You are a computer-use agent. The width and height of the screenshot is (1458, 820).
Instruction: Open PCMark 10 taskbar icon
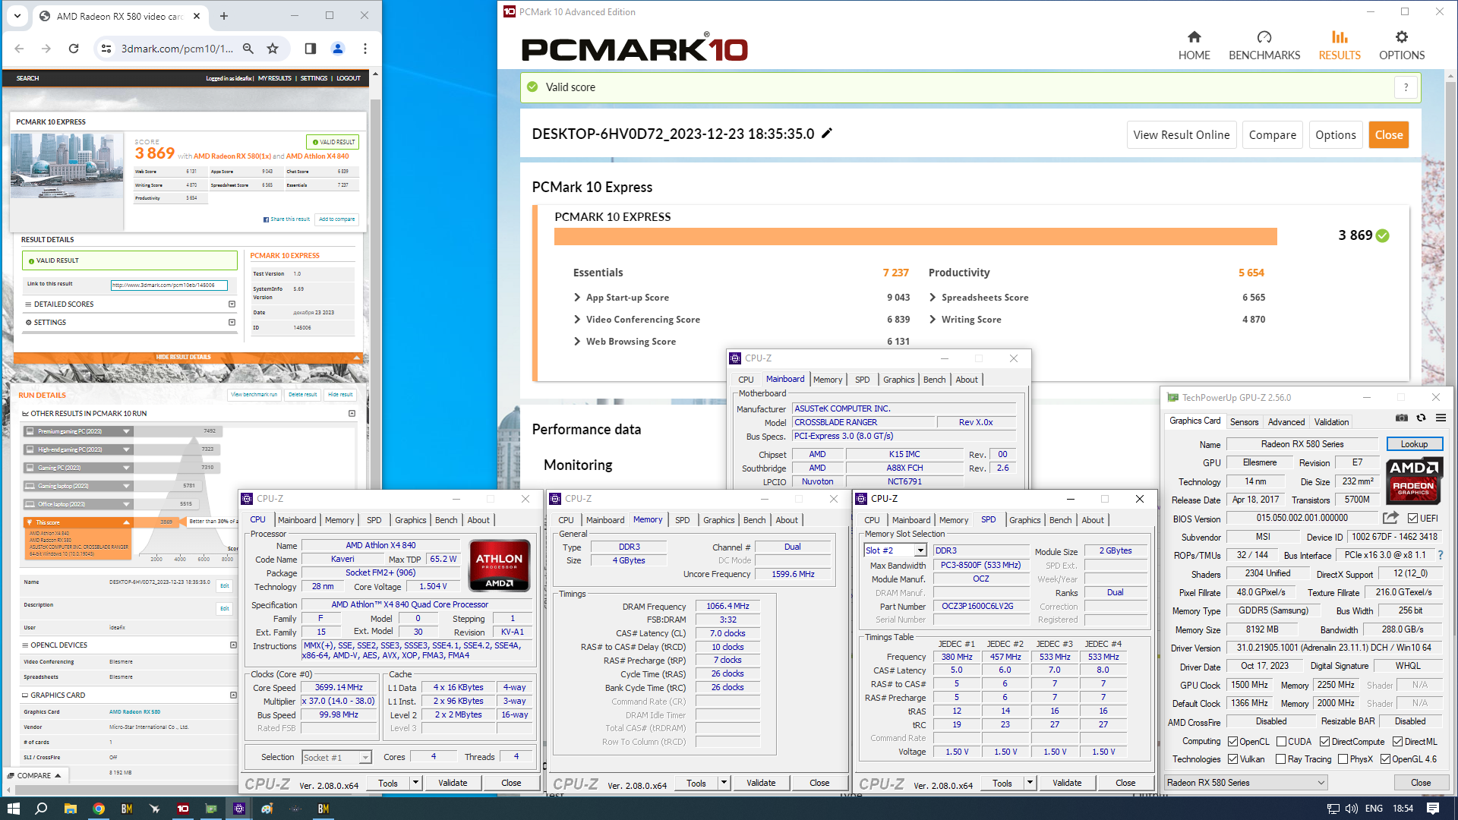(x=183, y=809)
